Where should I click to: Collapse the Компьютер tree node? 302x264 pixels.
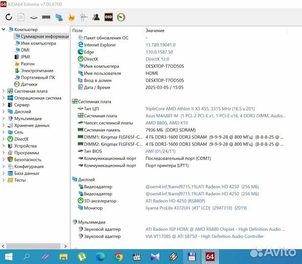pyautogui.click(x=3, y=29)
